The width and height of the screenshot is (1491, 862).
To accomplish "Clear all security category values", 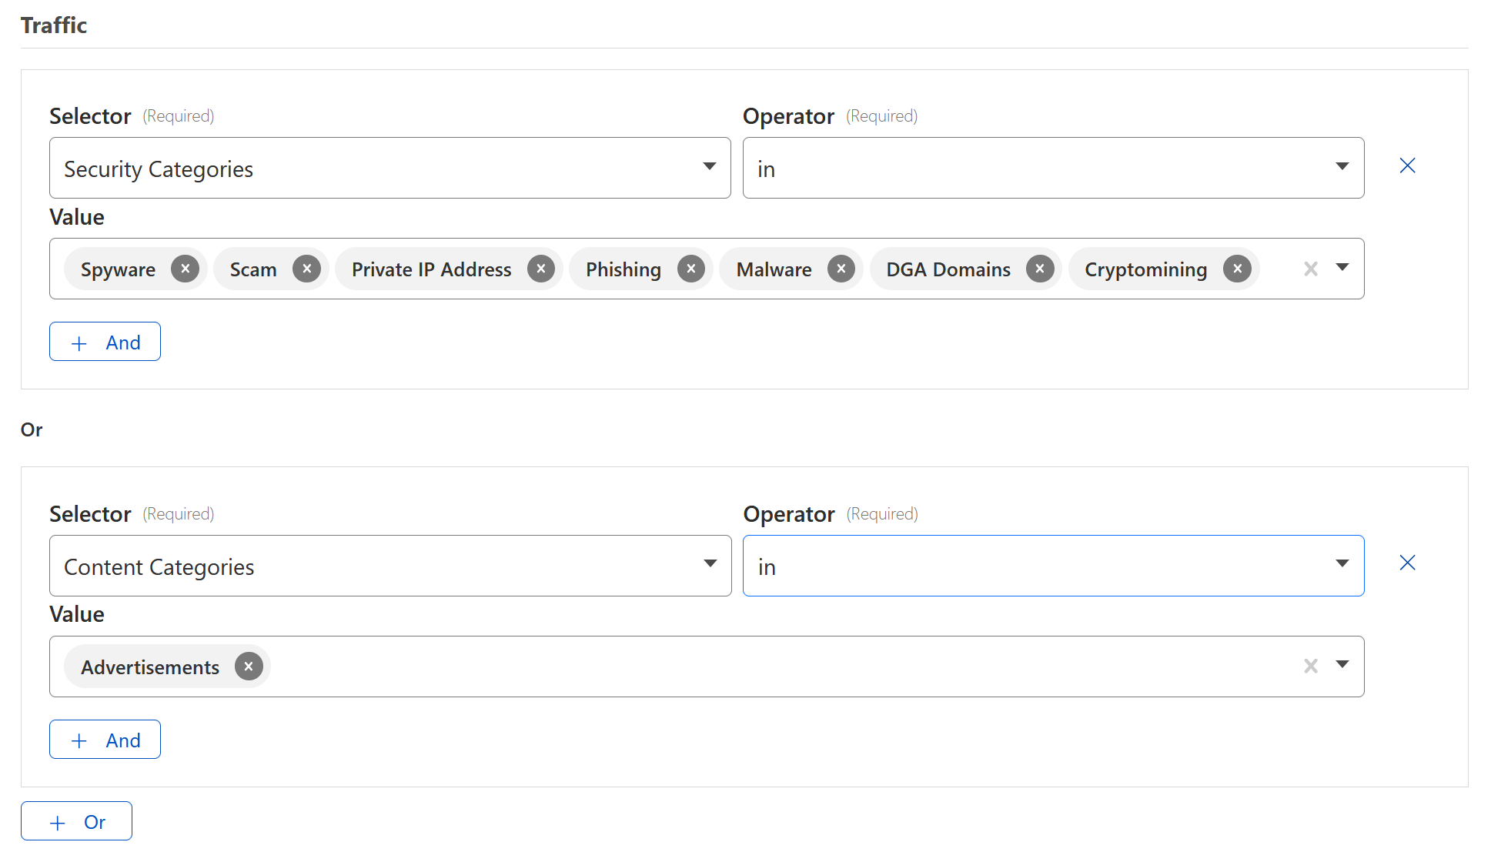I will (1310, 269).
